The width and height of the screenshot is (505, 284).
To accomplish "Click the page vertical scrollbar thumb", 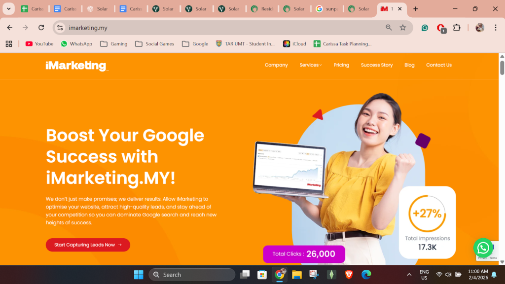I will [502, 68].
